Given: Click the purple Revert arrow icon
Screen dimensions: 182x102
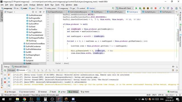Looking at the screenshot, I should (x=172, y=8).
